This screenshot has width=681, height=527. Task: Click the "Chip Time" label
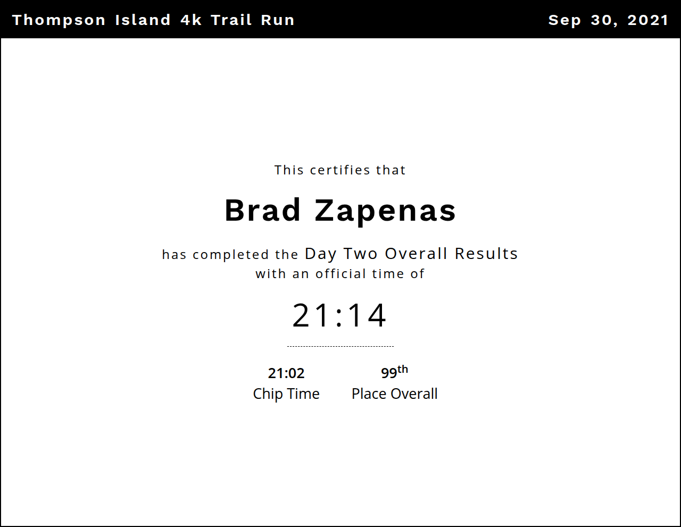pyautogui.click(x=286, y=394)
